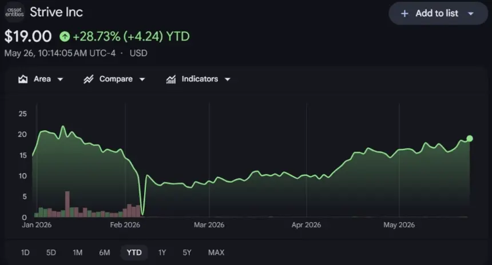Click the green current-price dot on chart
The image size is (492, 265).
(x=470, y=138)
